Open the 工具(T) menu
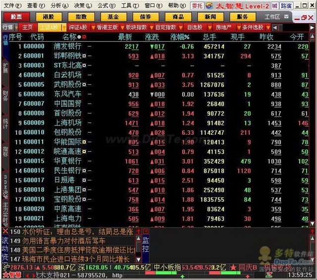317x280 pixels. click(x=130, y=5)
